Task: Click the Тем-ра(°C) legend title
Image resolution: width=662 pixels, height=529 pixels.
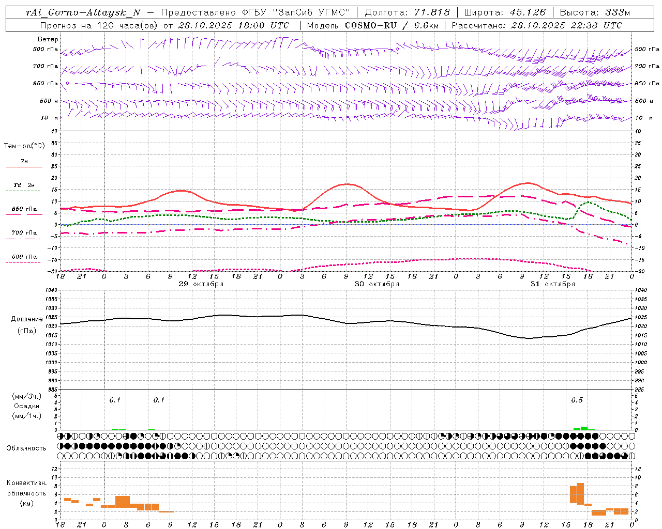Action: pos(24,146)
